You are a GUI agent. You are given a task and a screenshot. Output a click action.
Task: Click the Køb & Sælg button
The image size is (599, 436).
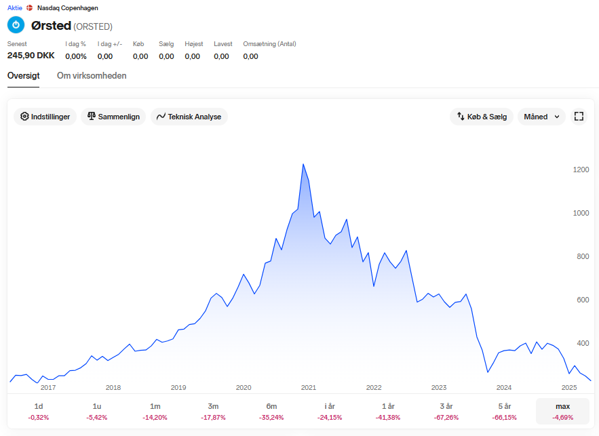pyautogui.click(x=482, y=117)
